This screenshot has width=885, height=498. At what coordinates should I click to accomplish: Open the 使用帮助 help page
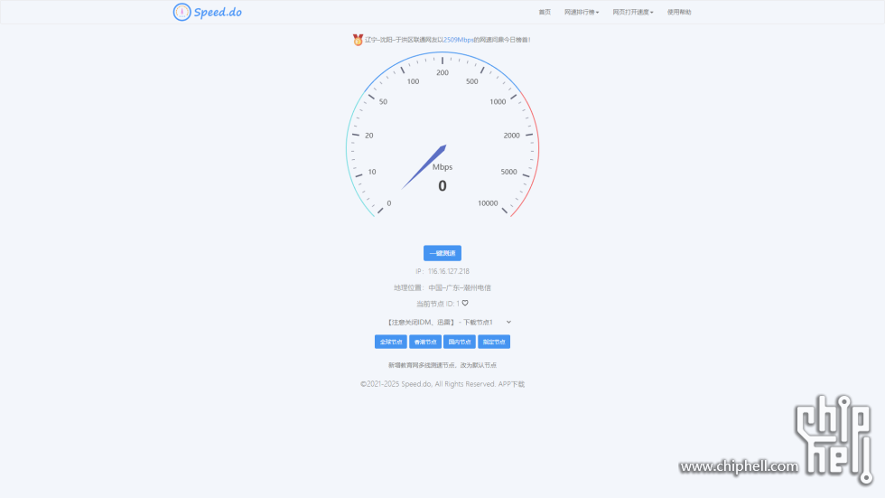coord(679,13)
